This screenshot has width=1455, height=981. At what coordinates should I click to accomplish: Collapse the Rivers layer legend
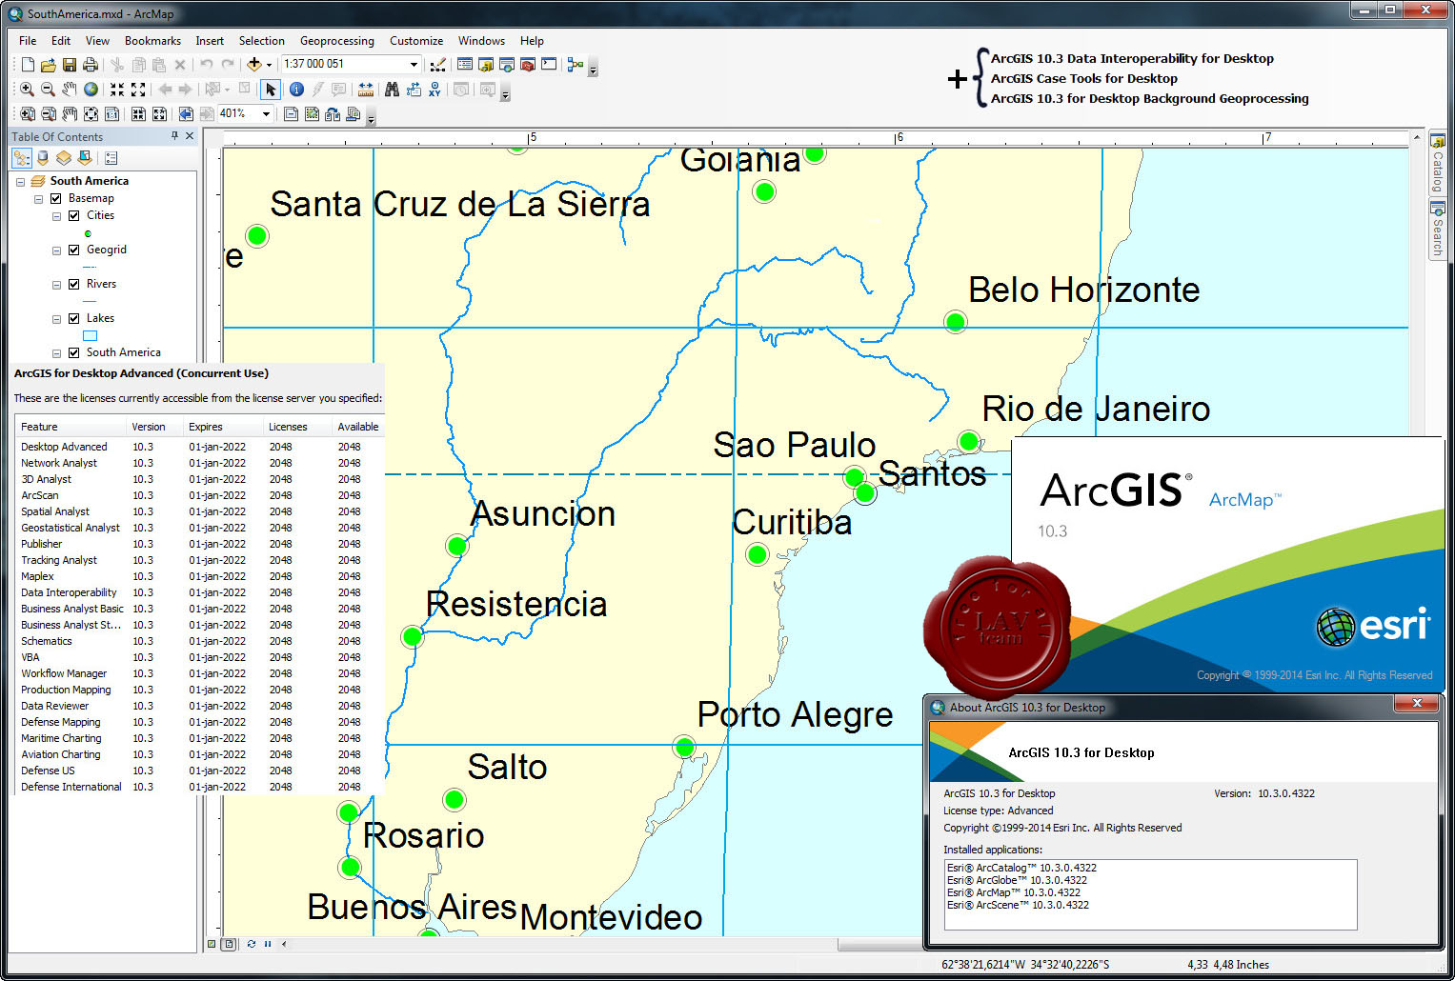pos(56,285)
